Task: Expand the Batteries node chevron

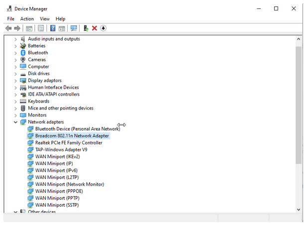Action: point(15,46)
